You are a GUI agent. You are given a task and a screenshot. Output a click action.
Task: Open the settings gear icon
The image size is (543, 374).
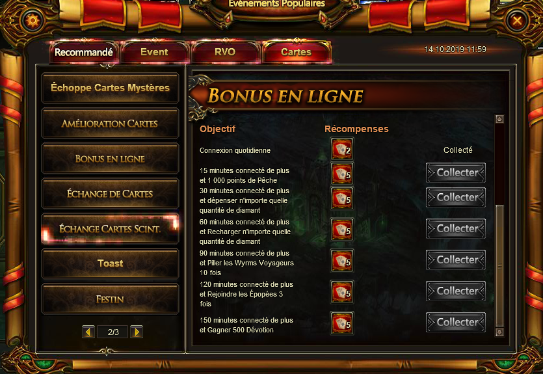(33, 21)
